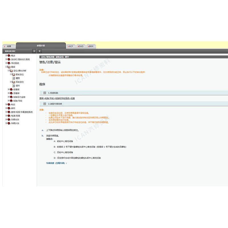Click the 1.检查轮胎 section header text
Image resolution: width=228 pixels, height=228 pixels.
pyautogui.click(x=53, y=93)
